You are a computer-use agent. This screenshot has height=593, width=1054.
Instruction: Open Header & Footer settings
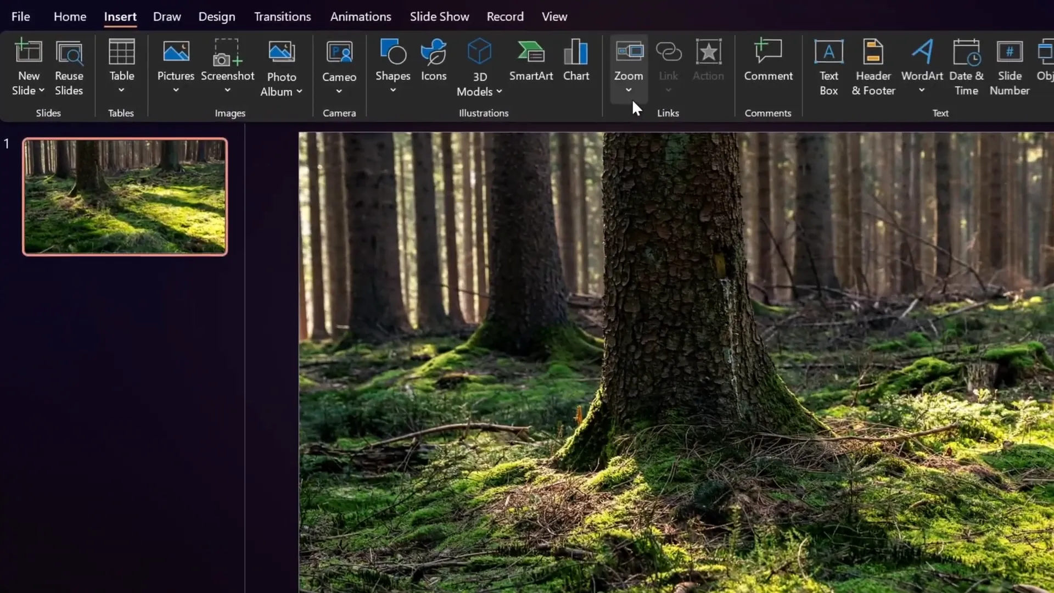[x=873, y=68]
